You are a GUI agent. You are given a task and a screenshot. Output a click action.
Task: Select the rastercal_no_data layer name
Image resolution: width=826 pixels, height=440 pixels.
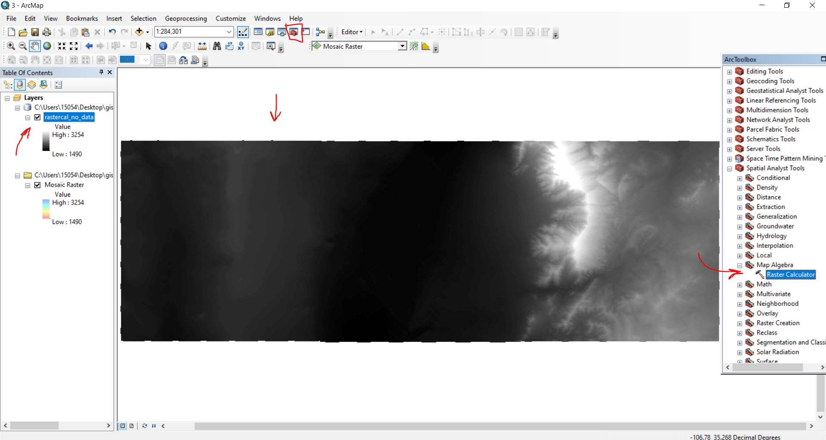[69, 117]
